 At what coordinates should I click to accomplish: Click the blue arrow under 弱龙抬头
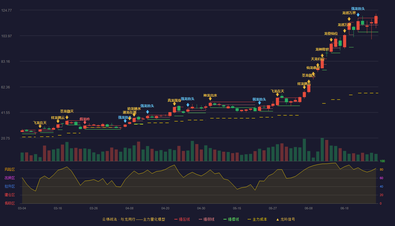(x=260, y=103)
